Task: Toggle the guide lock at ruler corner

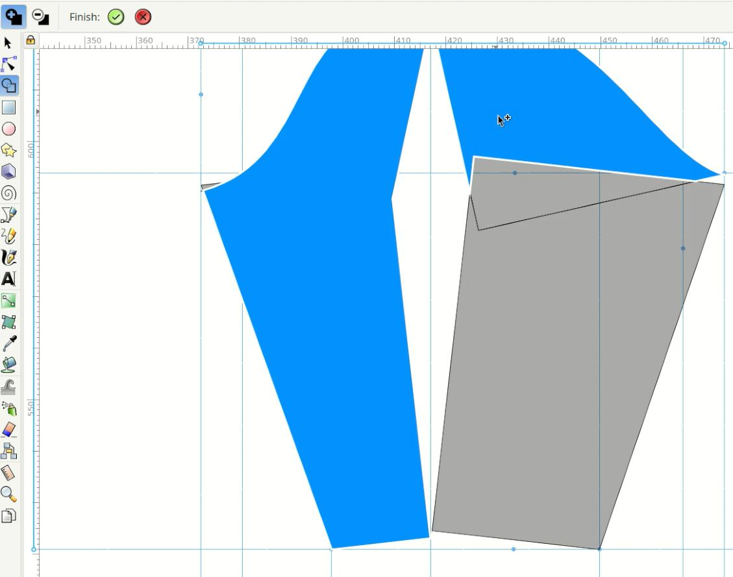Action: click(x=31, y=40)
